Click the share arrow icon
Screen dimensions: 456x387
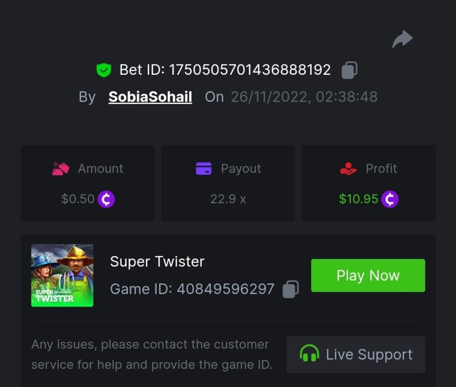tap(402, 38)
